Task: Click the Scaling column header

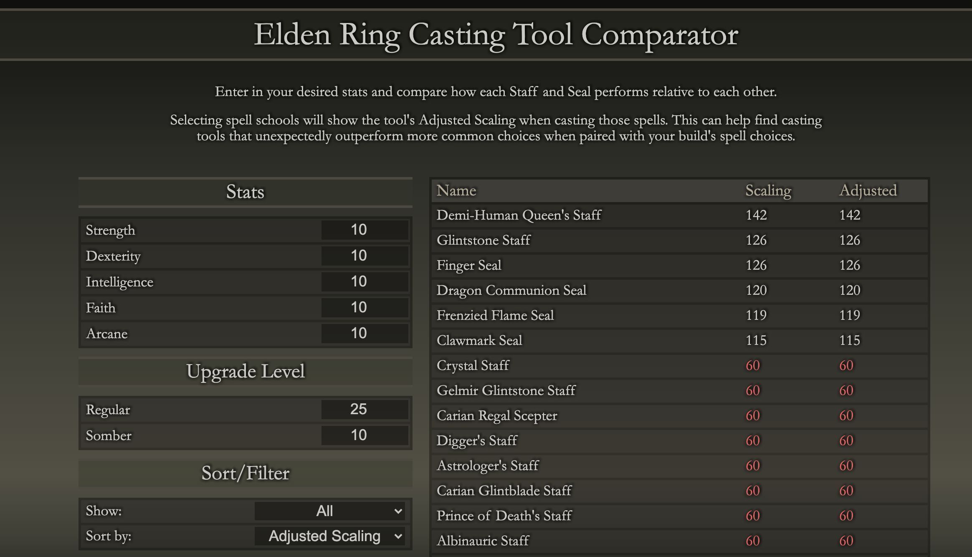Action: [x=768, y=191]
